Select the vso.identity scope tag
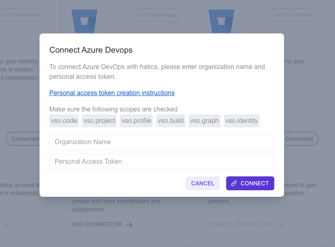Screen dimensions: 335x247 [241, 121]
